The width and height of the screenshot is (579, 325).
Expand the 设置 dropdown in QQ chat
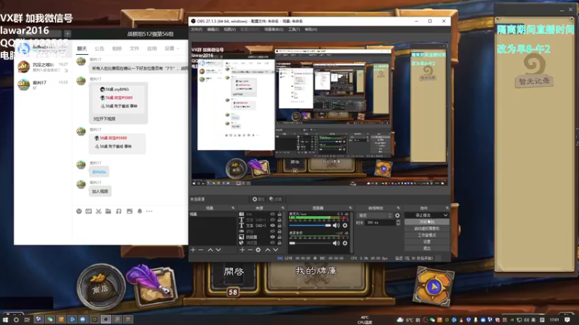tap(172, 48)
